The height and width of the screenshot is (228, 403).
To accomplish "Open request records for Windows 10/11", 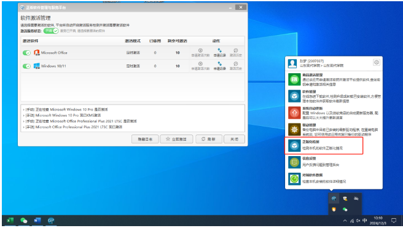I will click(220, 66).
